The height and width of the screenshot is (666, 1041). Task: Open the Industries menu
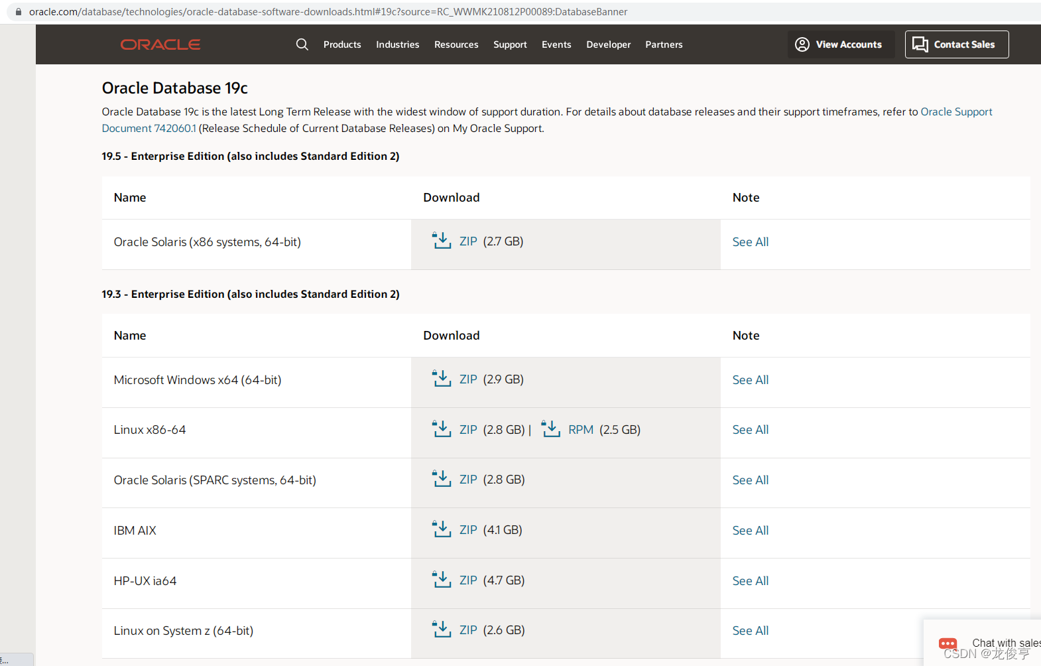click(398, 44)
